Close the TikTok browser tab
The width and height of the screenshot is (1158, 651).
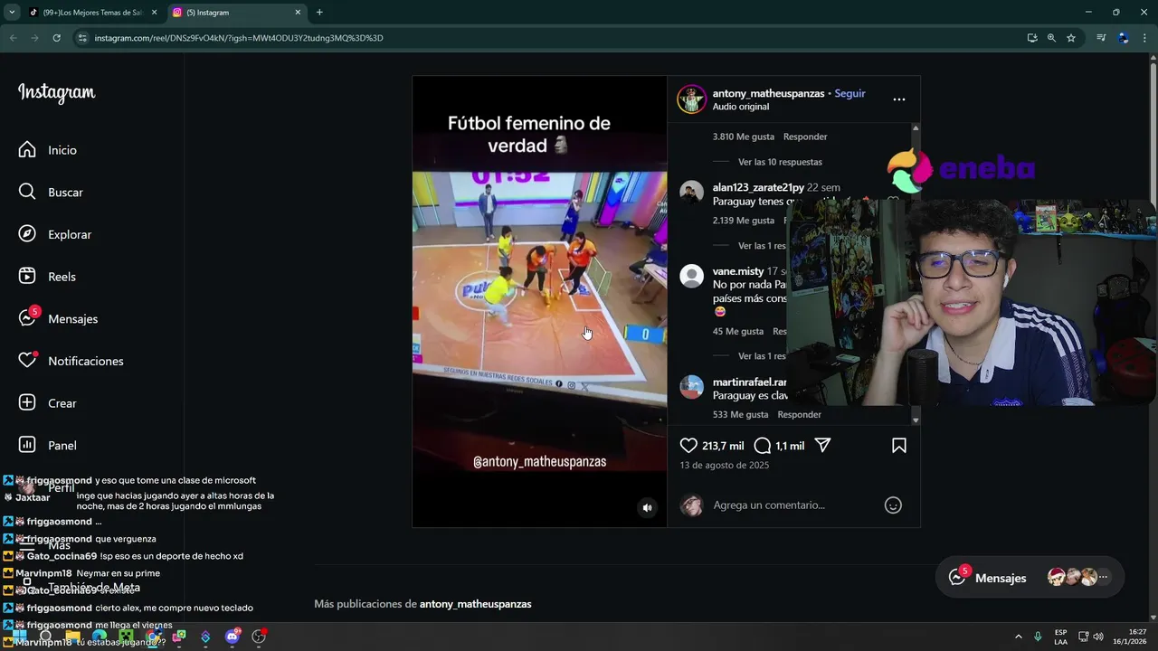[154, 13]
